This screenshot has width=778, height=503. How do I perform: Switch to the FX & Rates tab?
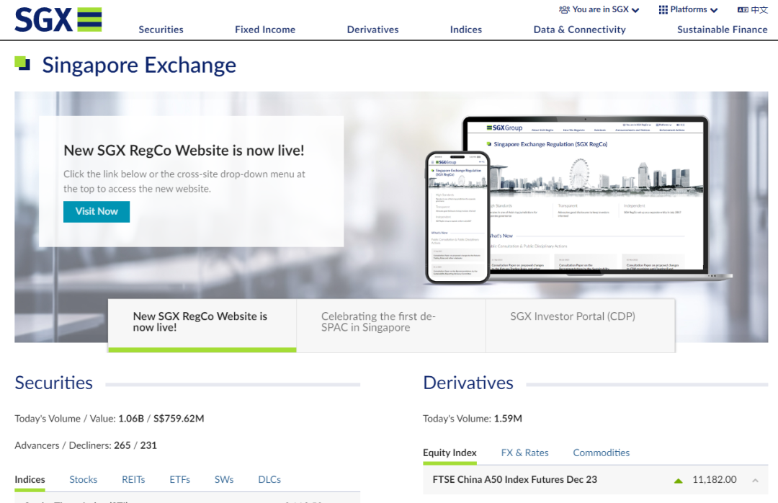525,453
